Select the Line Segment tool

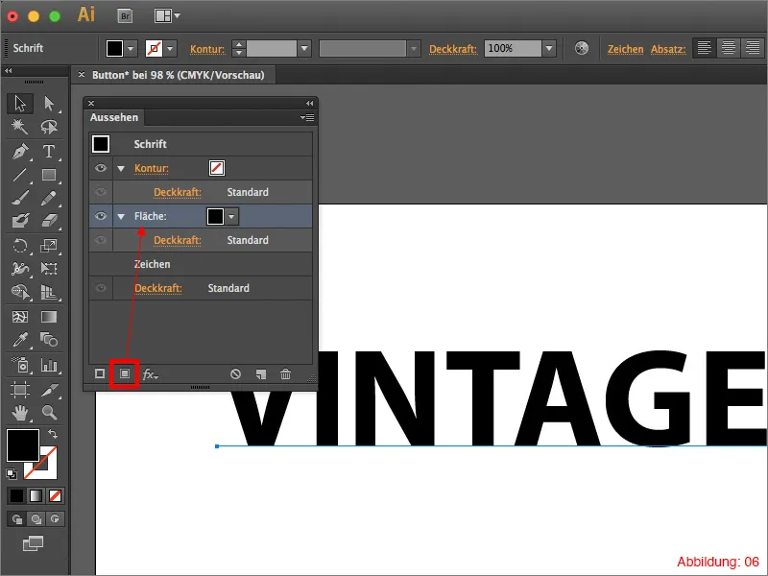click(x=20, y=175)
